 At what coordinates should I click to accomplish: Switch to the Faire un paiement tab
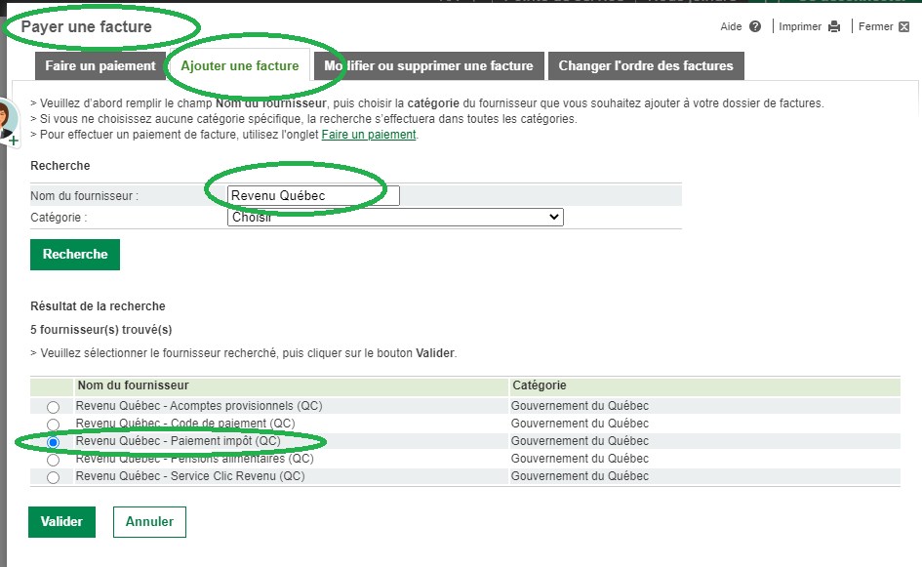point(100,66)
